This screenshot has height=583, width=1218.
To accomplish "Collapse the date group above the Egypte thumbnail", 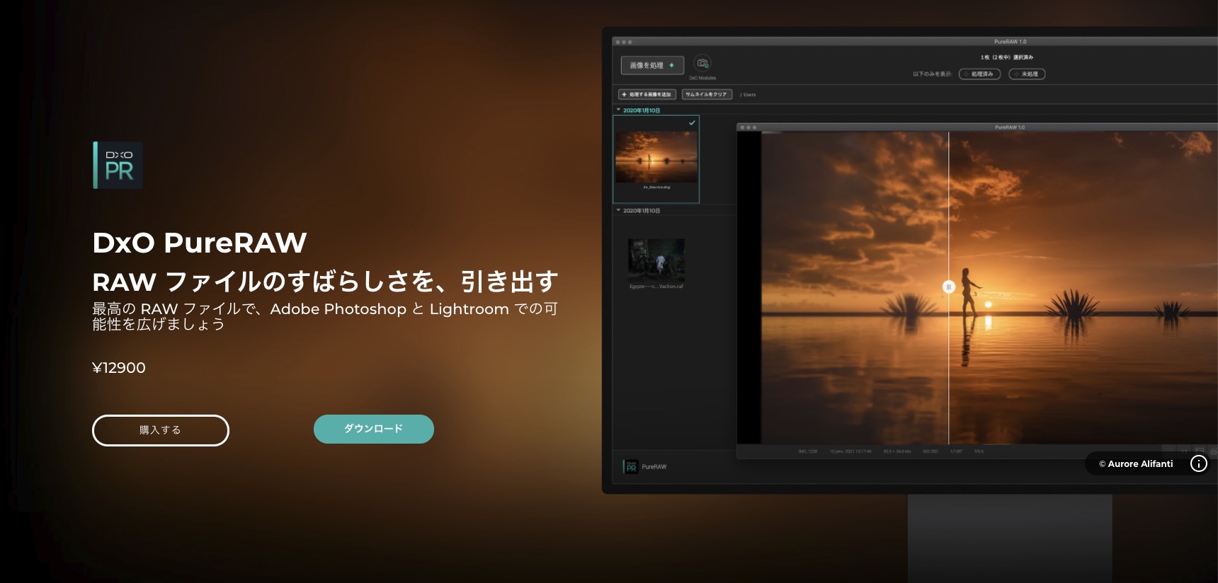I will pyautogui.click(x=618, y=210).
